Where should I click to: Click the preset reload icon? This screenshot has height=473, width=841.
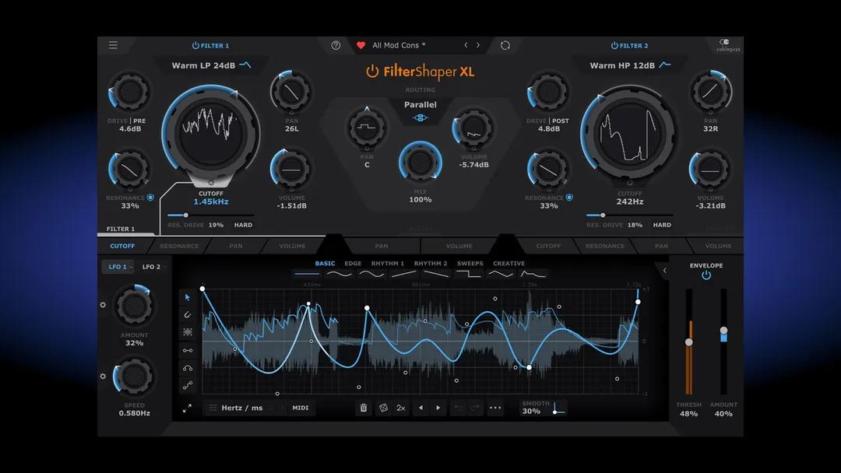tap(505, 45)
